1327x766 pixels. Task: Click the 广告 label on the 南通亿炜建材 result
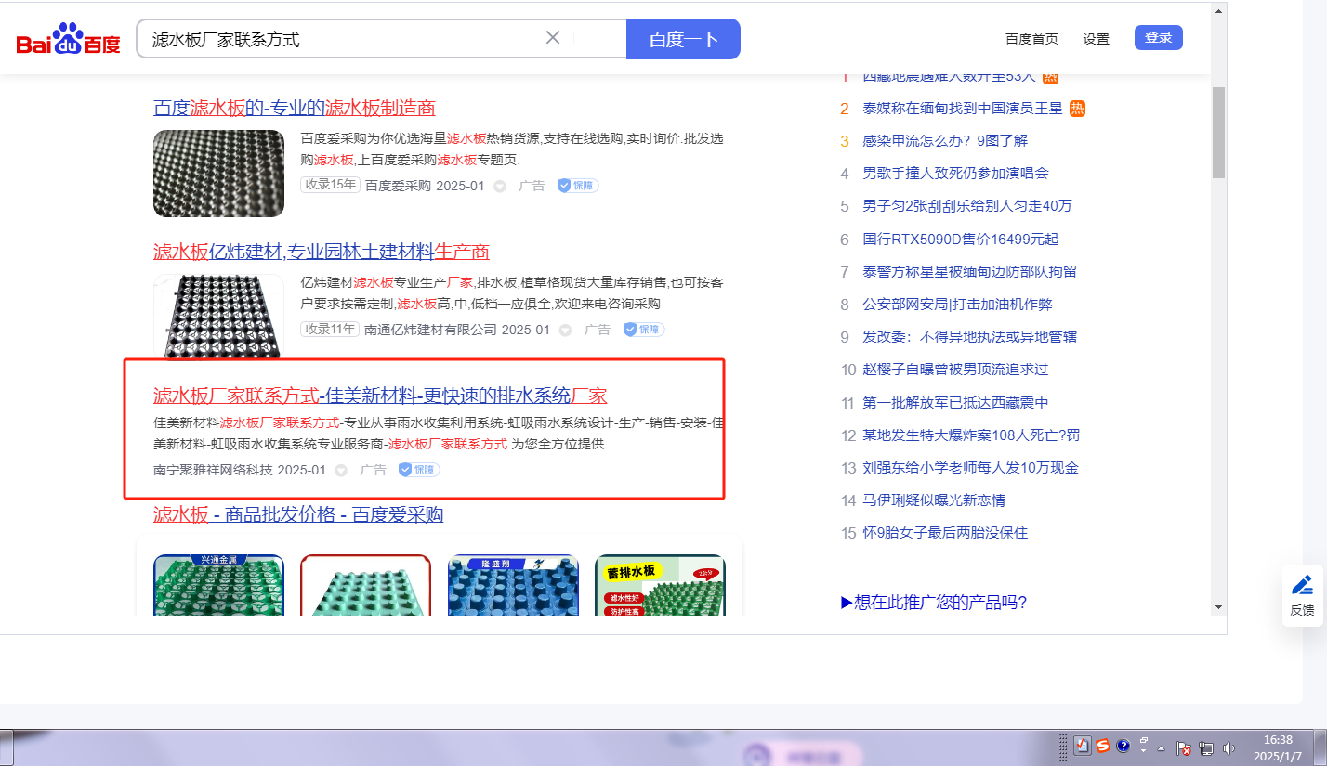coord(598,330)
